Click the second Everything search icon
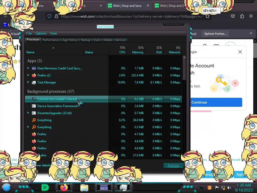This screenshot has width=257, height=193. [34, 127]
